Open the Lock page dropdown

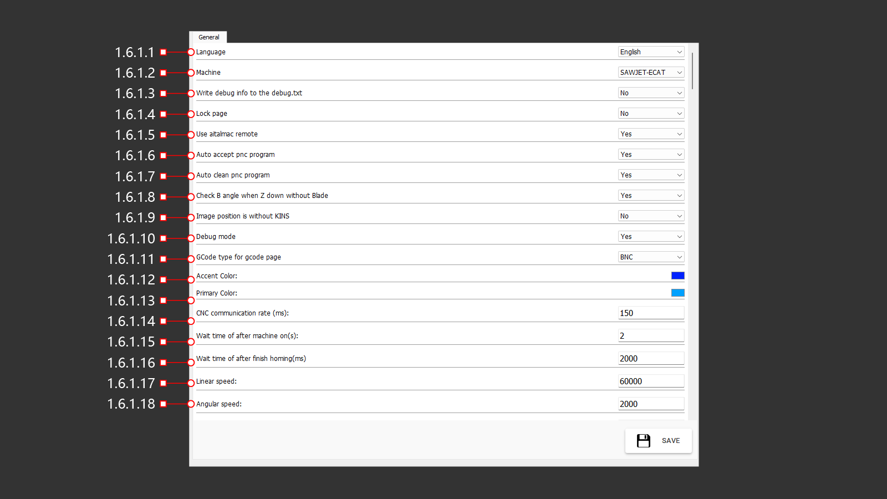pos(651,114)
